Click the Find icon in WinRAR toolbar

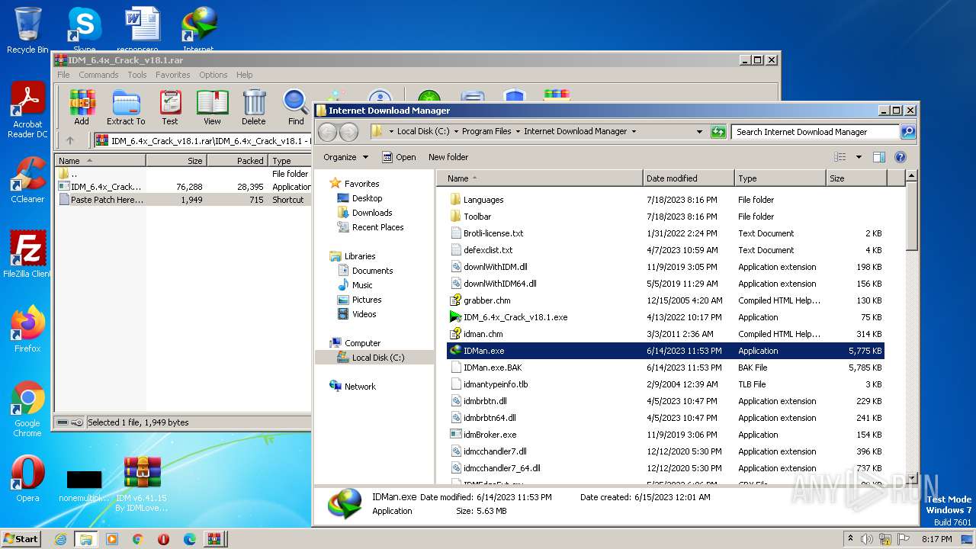pyautogui.click(x=296, y=107)
